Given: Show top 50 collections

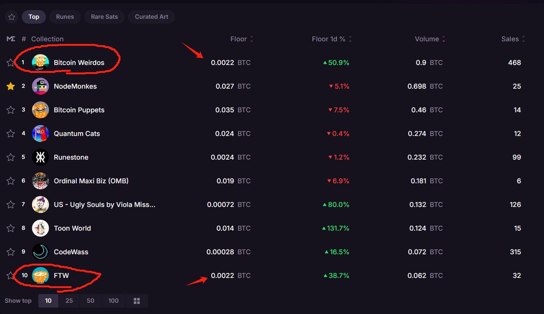Looking at the screenshot, I should [91, 301].
